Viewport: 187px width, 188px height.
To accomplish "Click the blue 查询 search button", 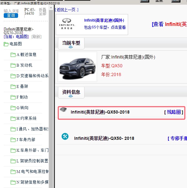I will (x=11, y=15).
